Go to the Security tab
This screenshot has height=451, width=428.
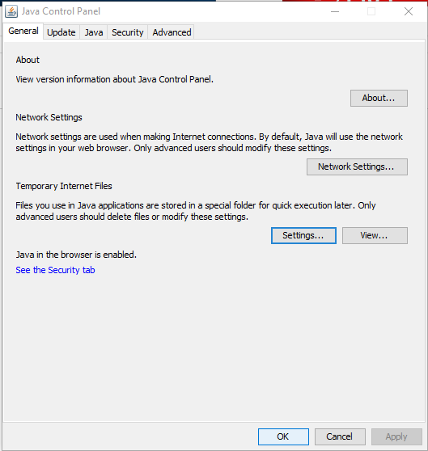tap(128, 32)
